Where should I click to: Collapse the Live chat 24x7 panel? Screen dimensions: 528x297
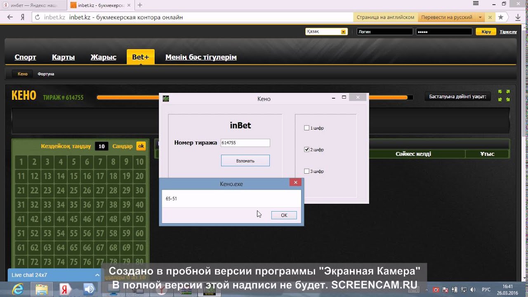tap(97, 275)
